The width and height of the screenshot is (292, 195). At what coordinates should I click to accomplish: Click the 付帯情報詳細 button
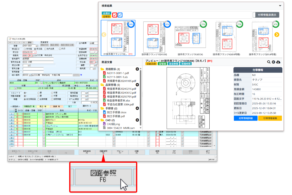tap(245, 118)
